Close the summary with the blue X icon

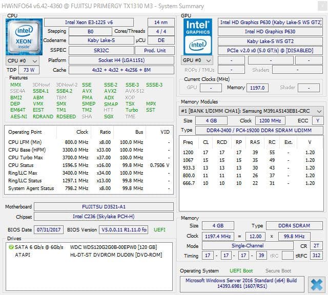point(317,285)
